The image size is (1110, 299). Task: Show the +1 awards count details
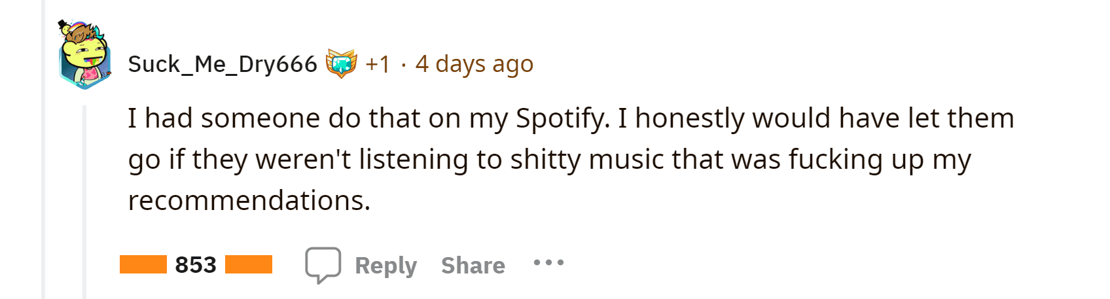tap(378, 64)
